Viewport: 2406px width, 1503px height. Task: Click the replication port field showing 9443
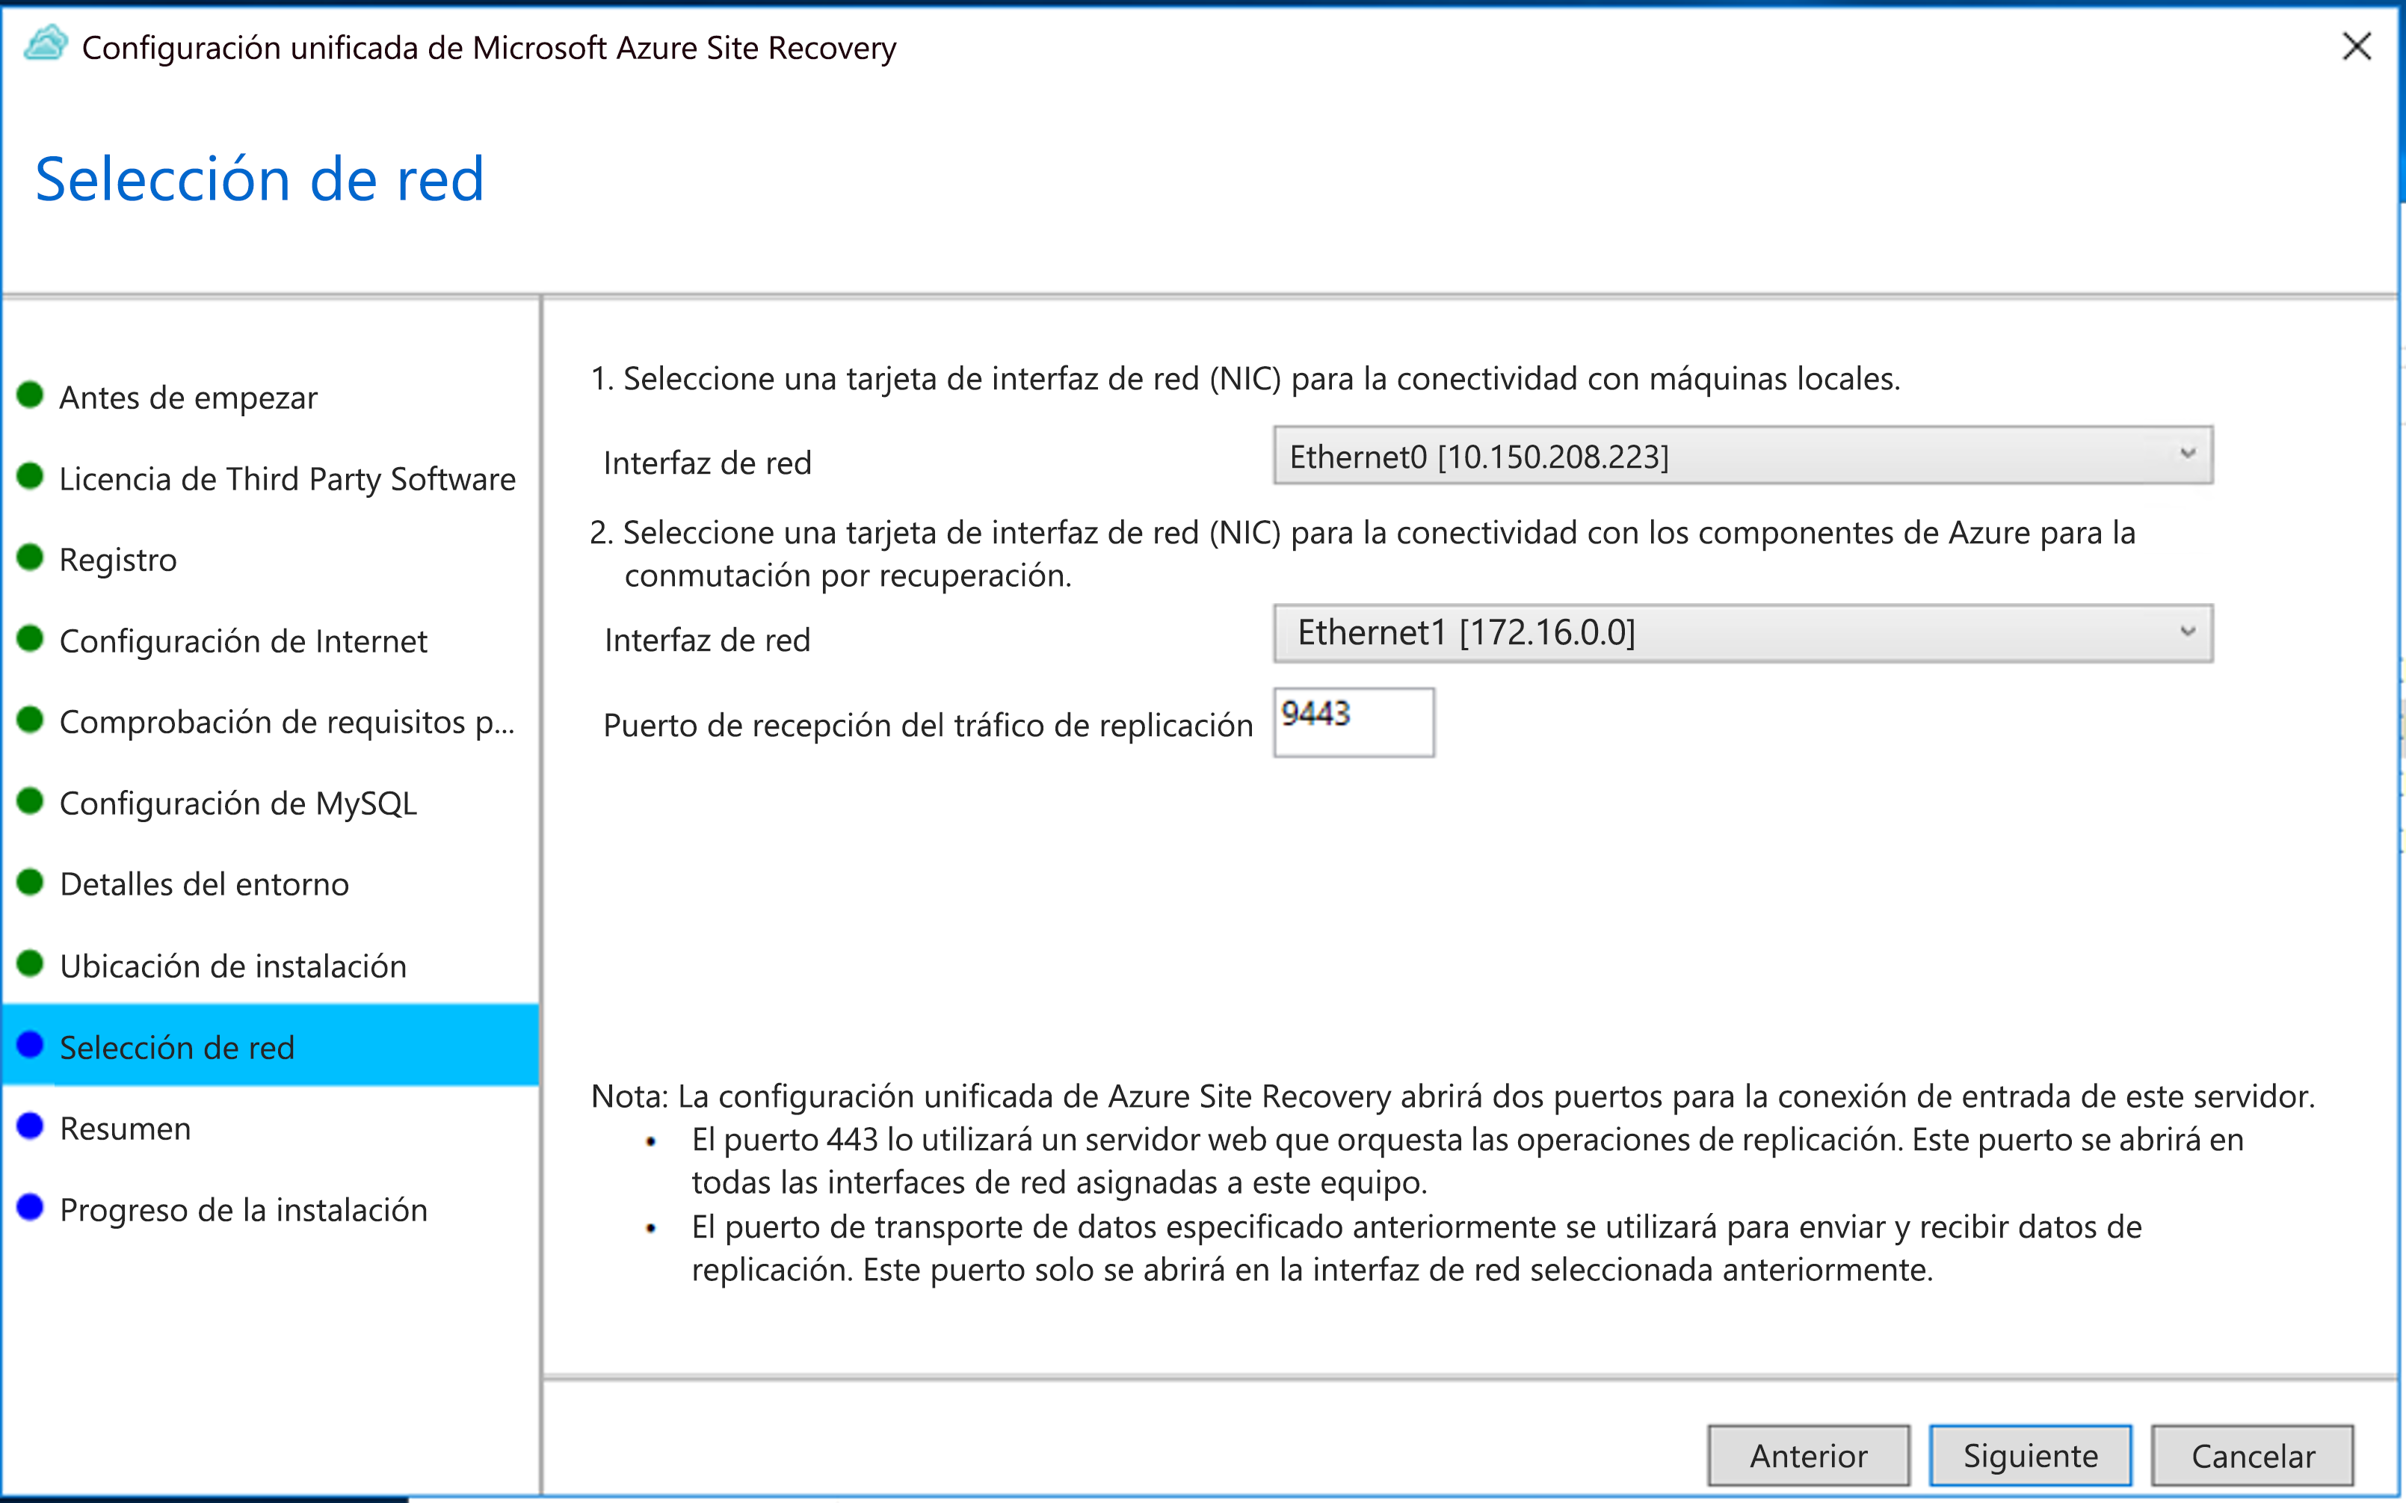pyautogui.click(x=1354, y=723)
